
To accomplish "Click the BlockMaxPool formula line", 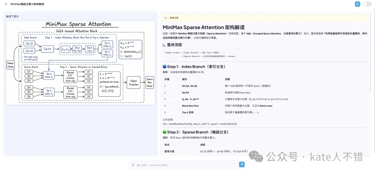I will pyautogui.click(x=200, y=124).
